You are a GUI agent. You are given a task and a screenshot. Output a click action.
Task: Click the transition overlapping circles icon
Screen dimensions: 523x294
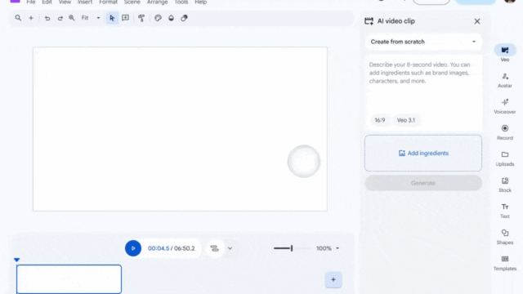[x=184, y=18]
